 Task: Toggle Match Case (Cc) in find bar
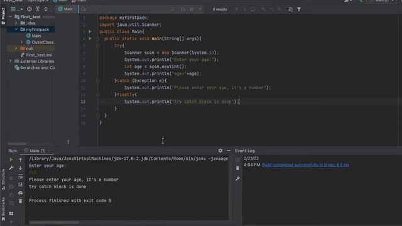click(x=183, y=9)
